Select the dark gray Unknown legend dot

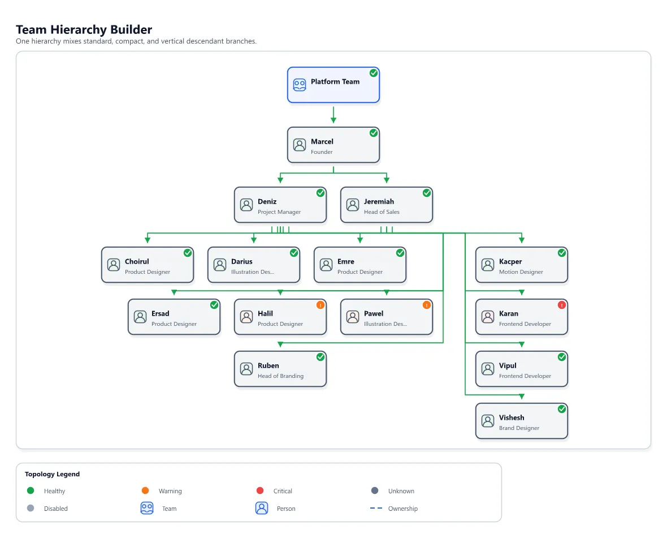pos(375,490)
